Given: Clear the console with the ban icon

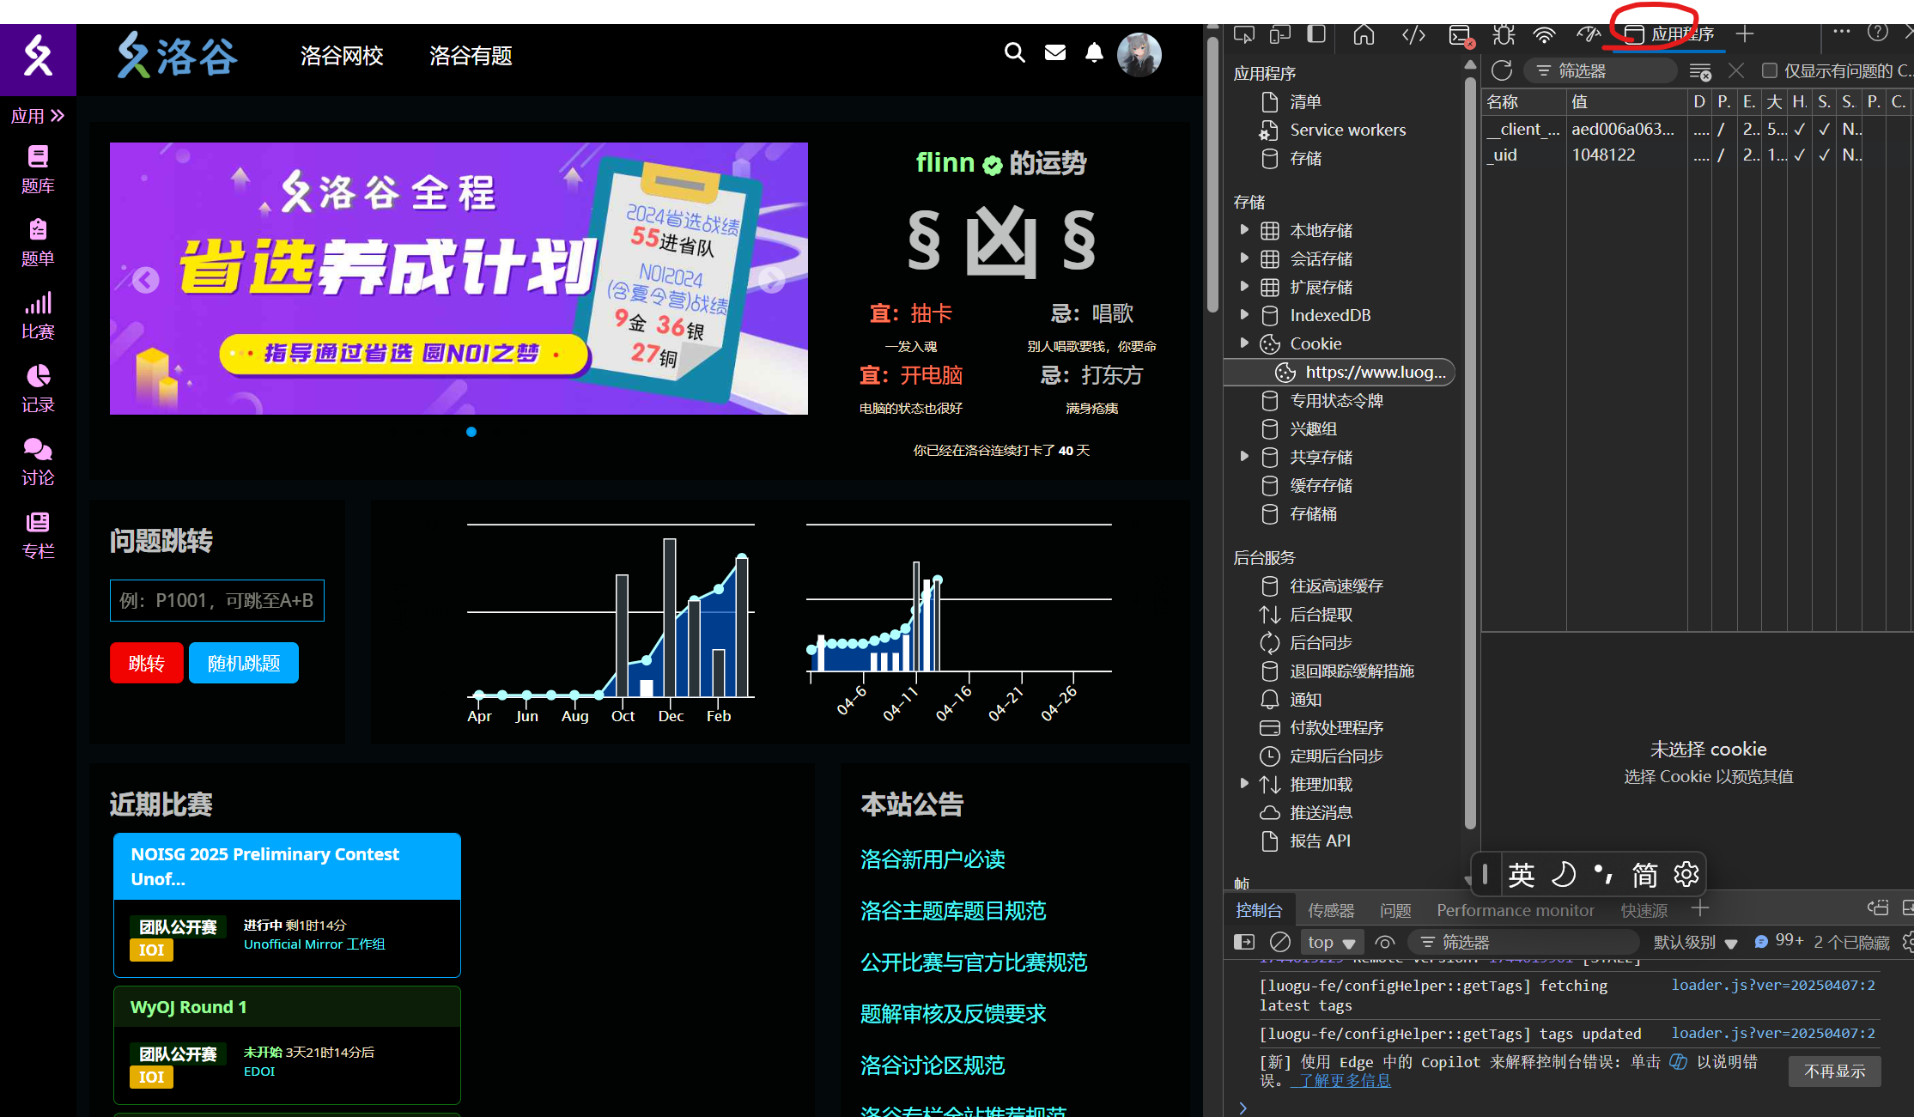Looking at the screenshot, I should pyautogui.click(x=1280, y=943).
